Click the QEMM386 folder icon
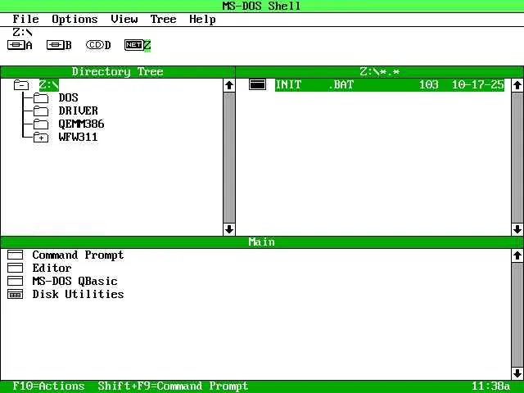524x393 pixels. 41,124
